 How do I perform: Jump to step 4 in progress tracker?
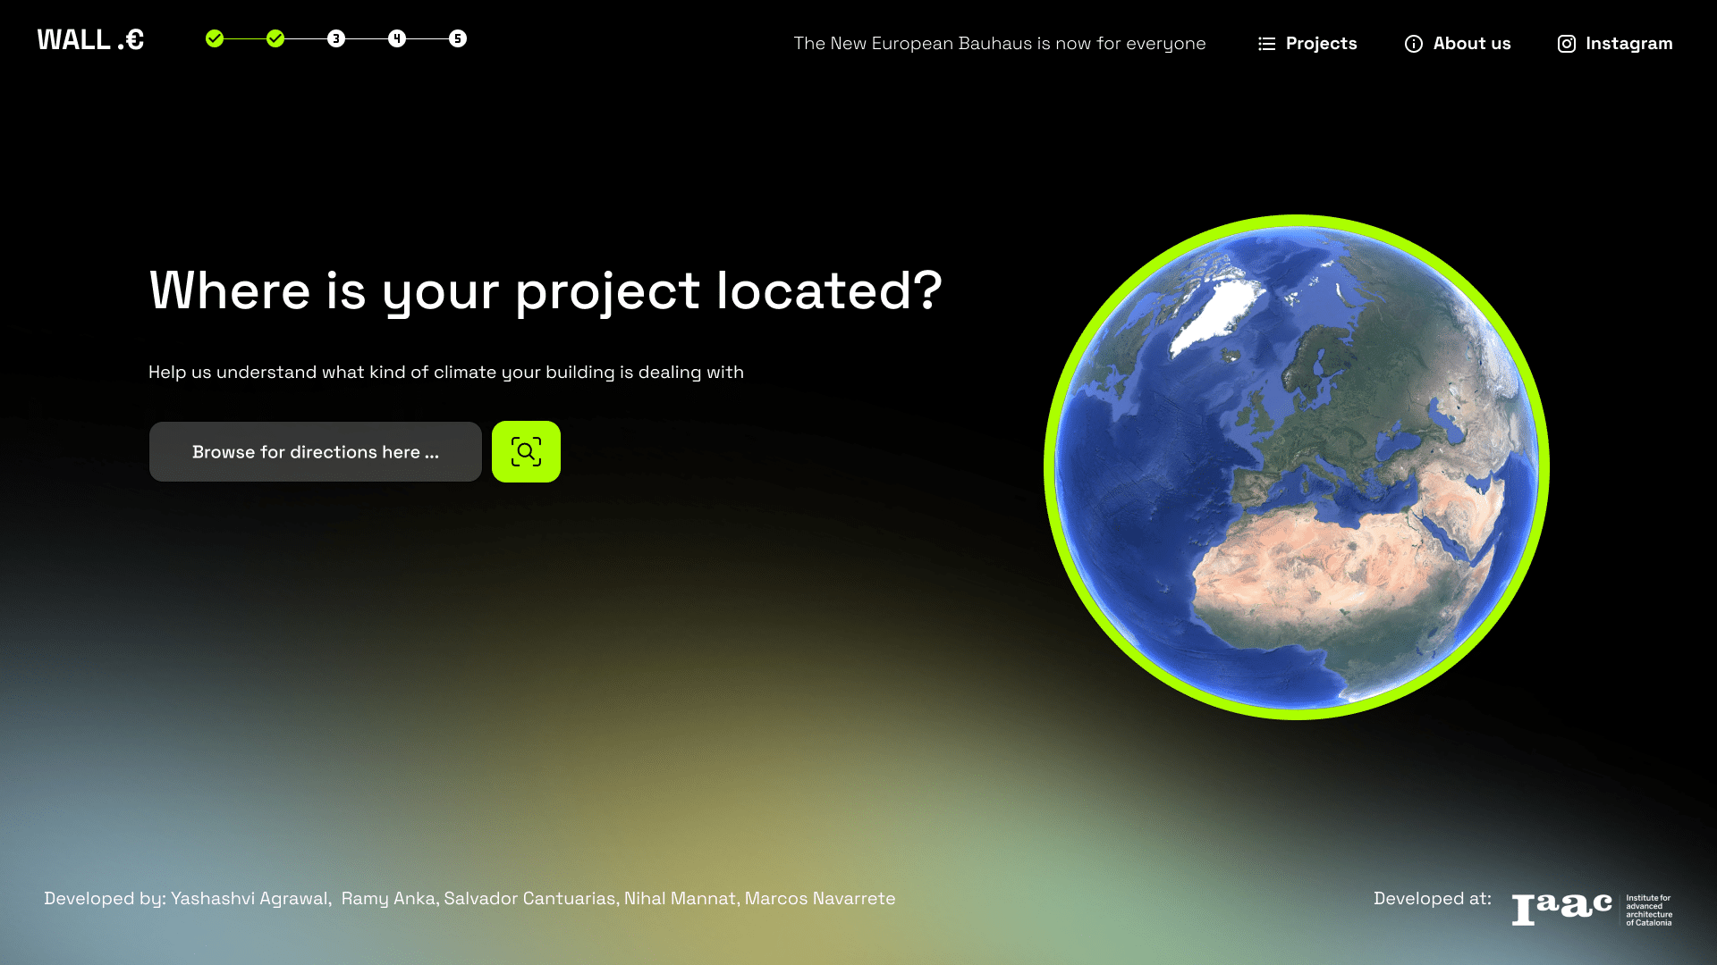point(397,38)
